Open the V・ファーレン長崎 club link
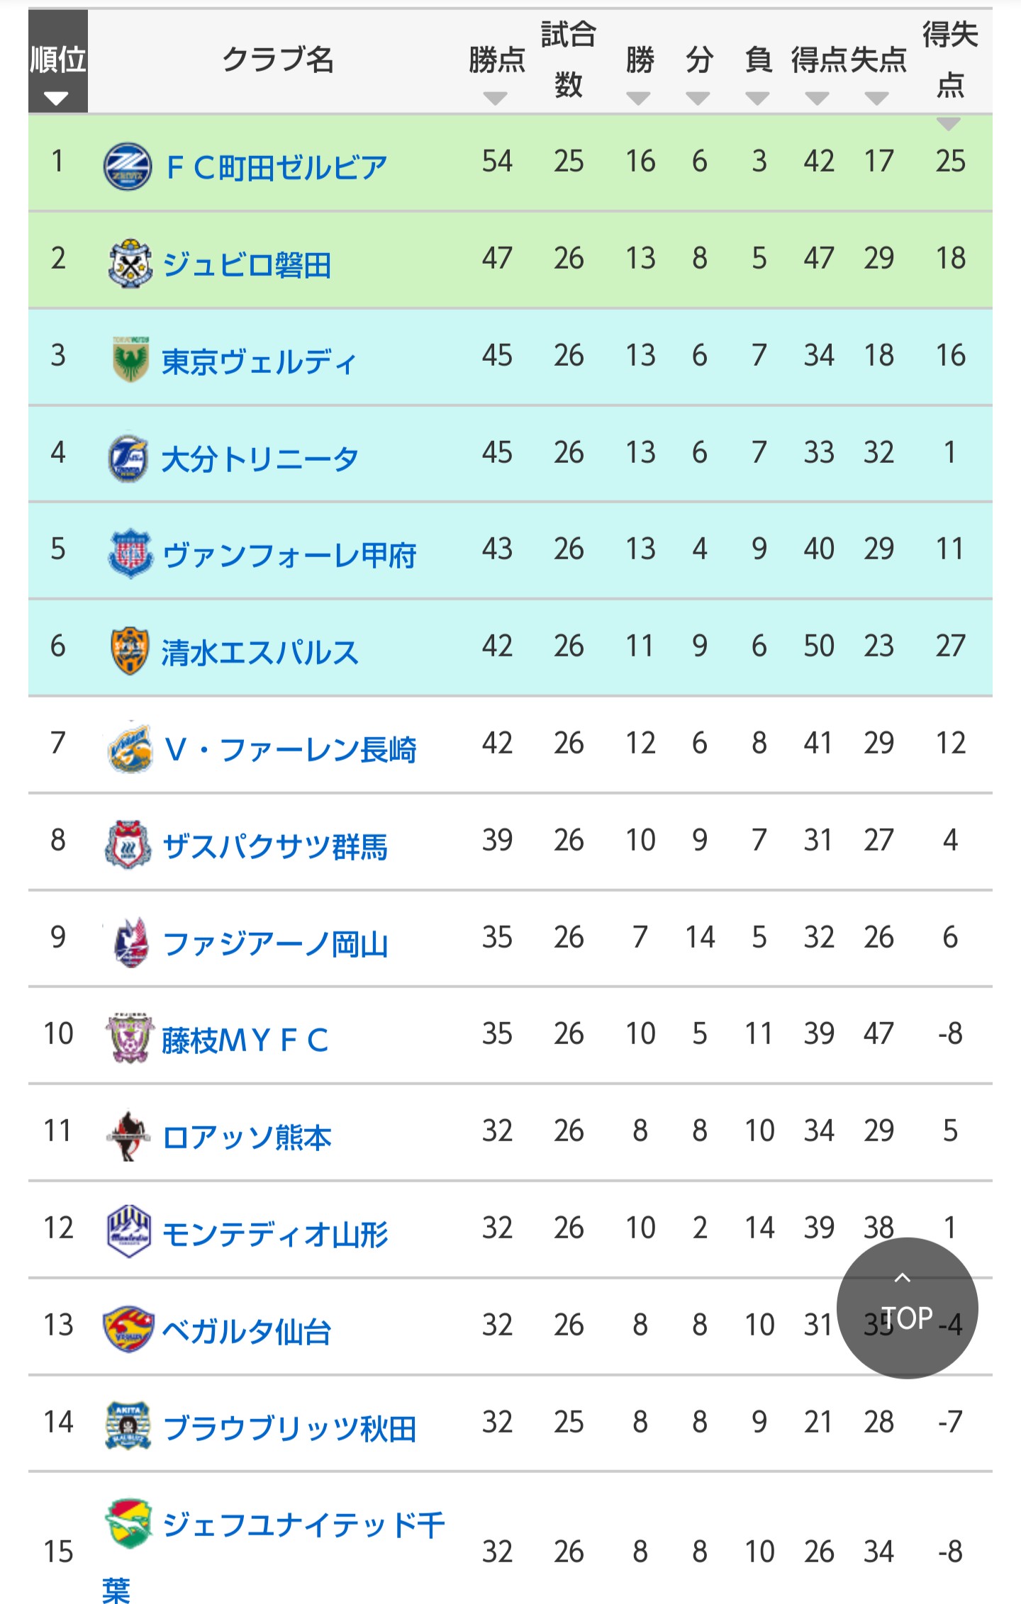The height and width of the screenshot is (1604, 1021). [x=290, y=749]
